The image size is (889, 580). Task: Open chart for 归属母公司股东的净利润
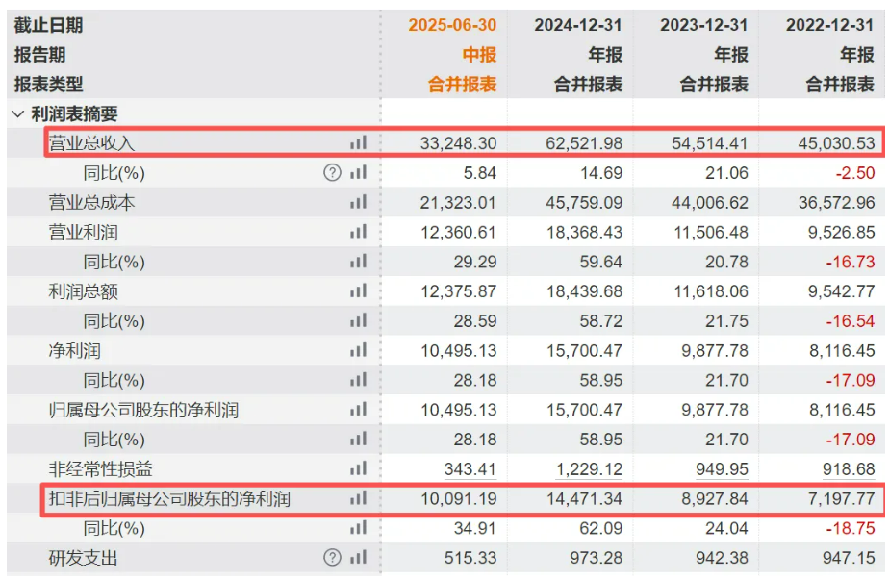pyautogui.click(x=358, y=410)
